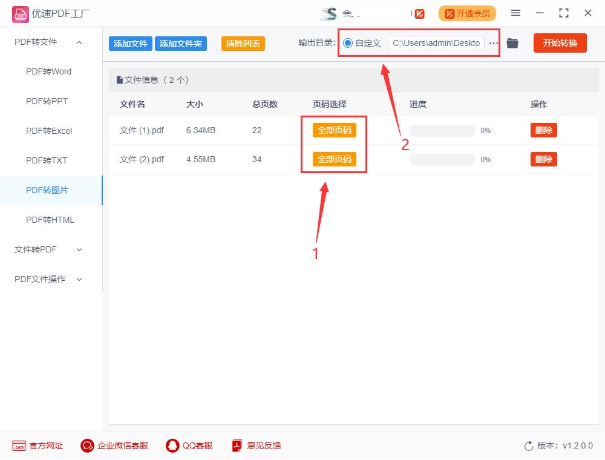Collapse the PDF转文件 section
The height and width of the screenshot is (460, 605).
(x=79, y=42)
